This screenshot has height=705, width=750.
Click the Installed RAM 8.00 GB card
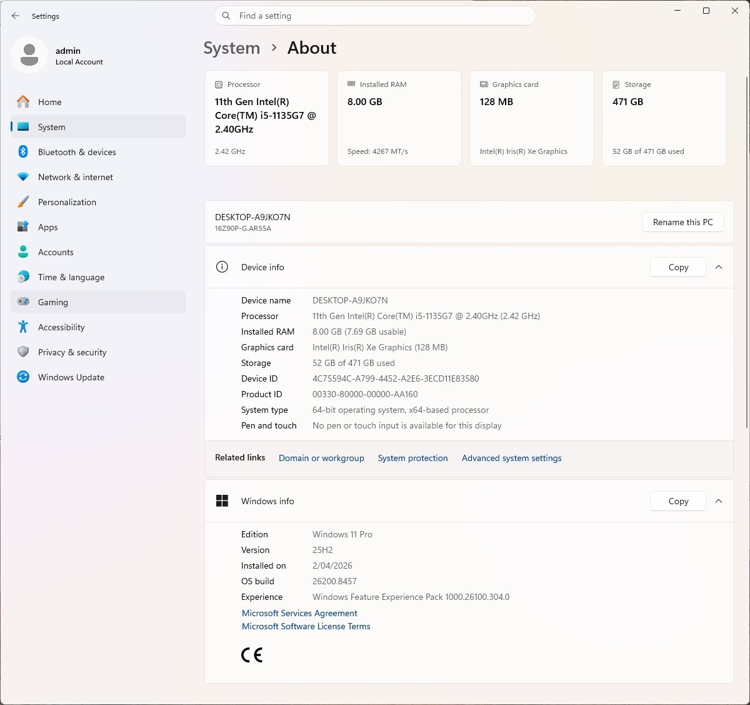[x=399, y=118]
